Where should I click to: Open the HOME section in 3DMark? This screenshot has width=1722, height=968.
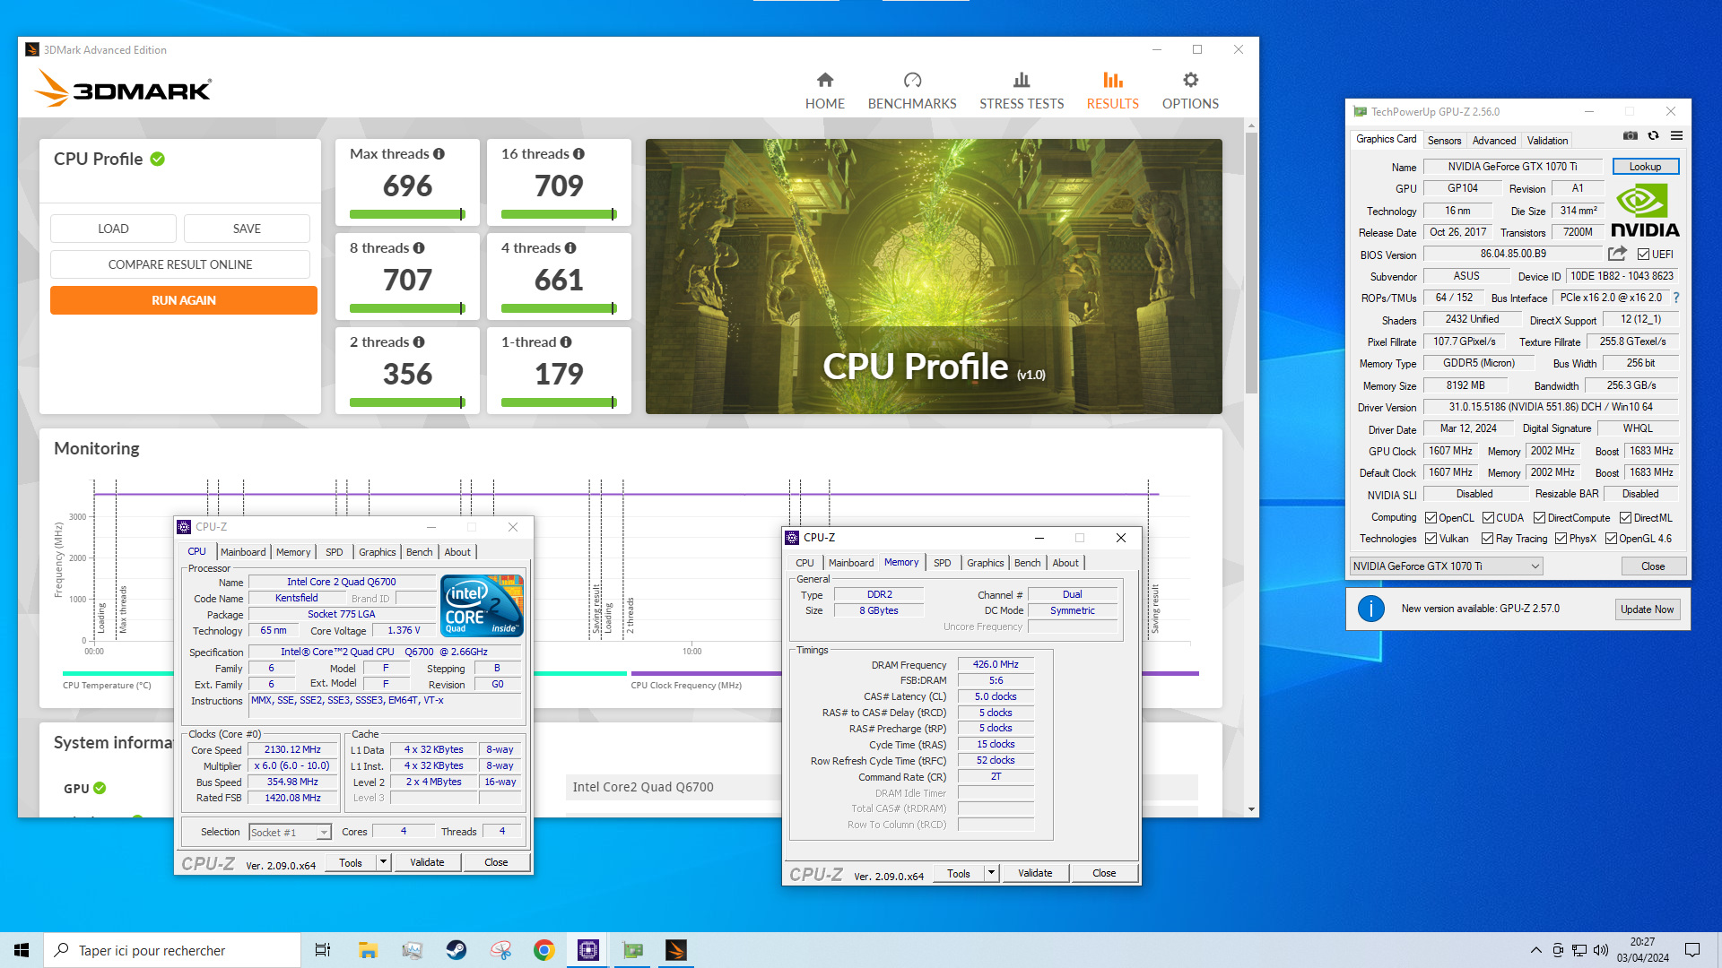(824, 91)
